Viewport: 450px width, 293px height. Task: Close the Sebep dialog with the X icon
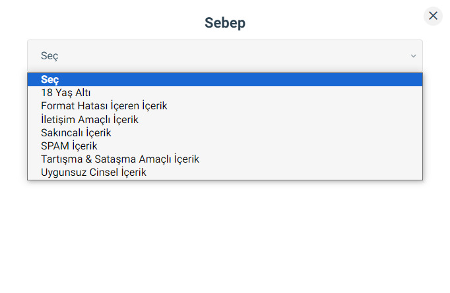pyautogui.click(x=433, y=16)
